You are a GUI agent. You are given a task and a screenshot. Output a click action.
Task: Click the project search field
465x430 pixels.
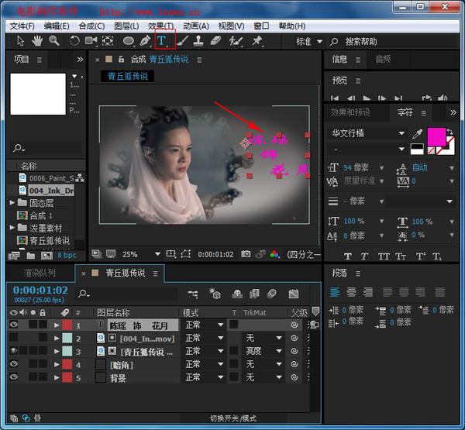tap(46, 148)
